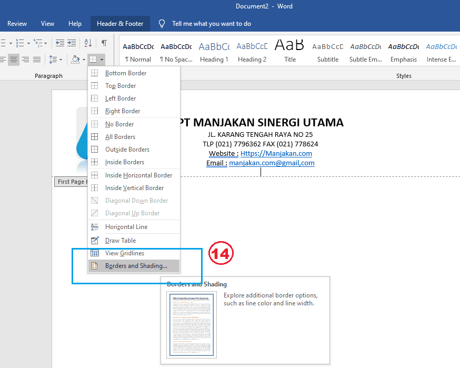Select Inside Vertical Border
This screenshot has width=460, height=368.
(x=134, y=188)
